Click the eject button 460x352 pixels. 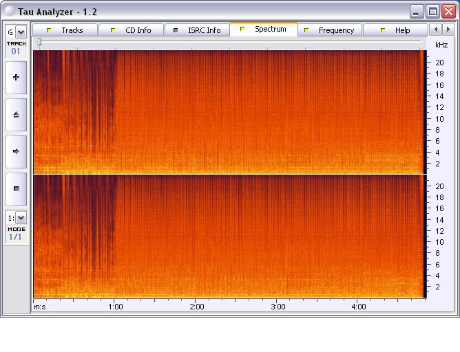[x=17, y=115]
